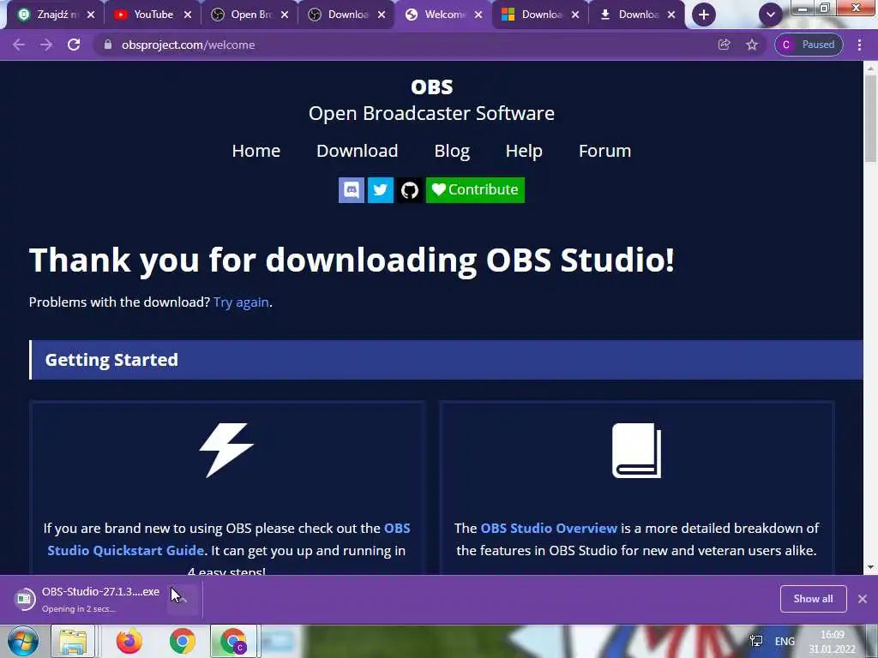Go to the Home menu item
The height and width of the screenshot is (658, 878).
pyautogui.click(x=256, y=151)
